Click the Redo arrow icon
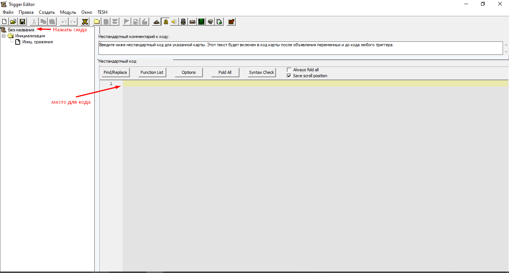The width and height of the screenshot is (509, 273). pos(73,22)
